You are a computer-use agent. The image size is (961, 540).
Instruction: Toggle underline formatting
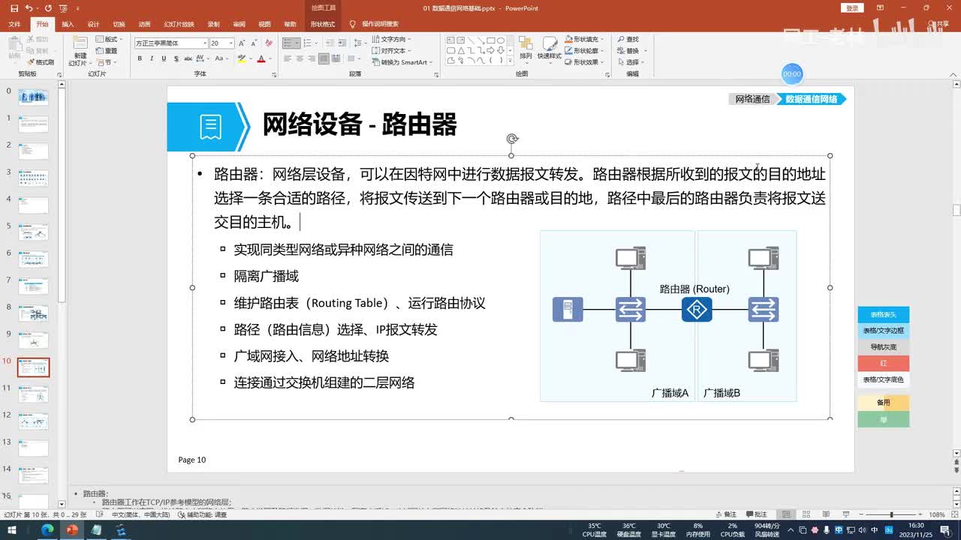point(164,58)
